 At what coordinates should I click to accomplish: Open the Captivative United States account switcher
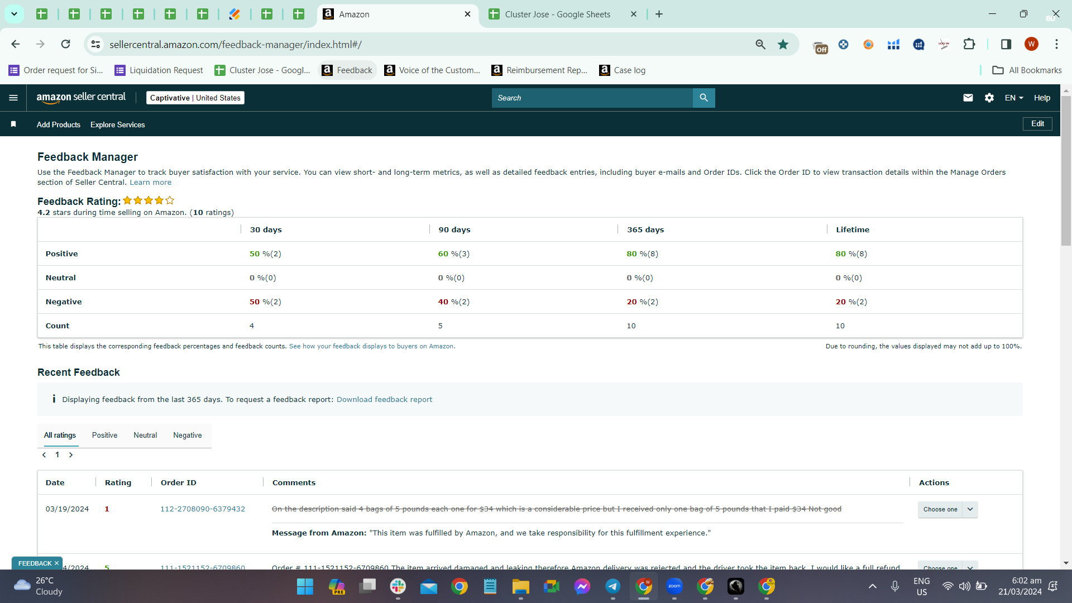(x=195, y=98)
